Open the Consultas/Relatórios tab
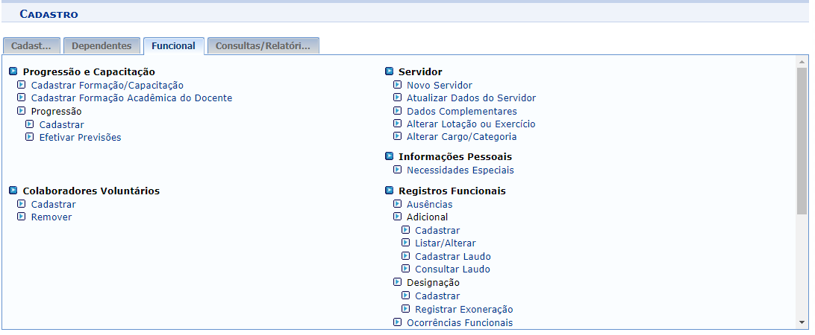815x335 pixels. click(x=263, y=46)
